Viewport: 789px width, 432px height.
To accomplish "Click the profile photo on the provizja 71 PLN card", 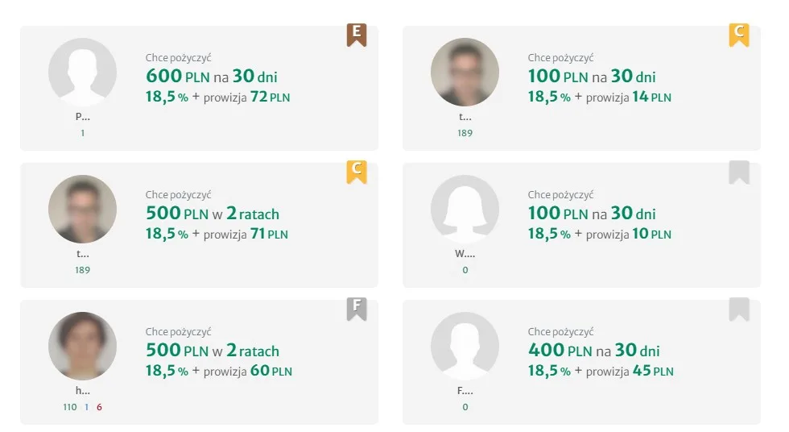I will click(82, 209).
